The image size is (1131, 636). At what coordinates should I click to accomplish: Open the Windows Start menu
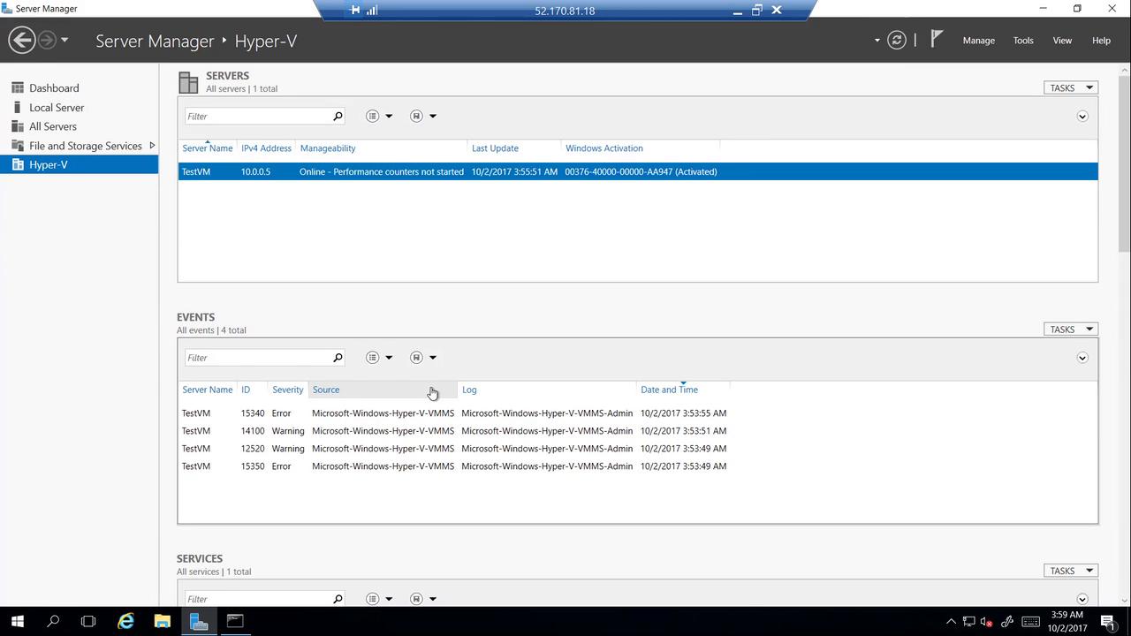17,621
